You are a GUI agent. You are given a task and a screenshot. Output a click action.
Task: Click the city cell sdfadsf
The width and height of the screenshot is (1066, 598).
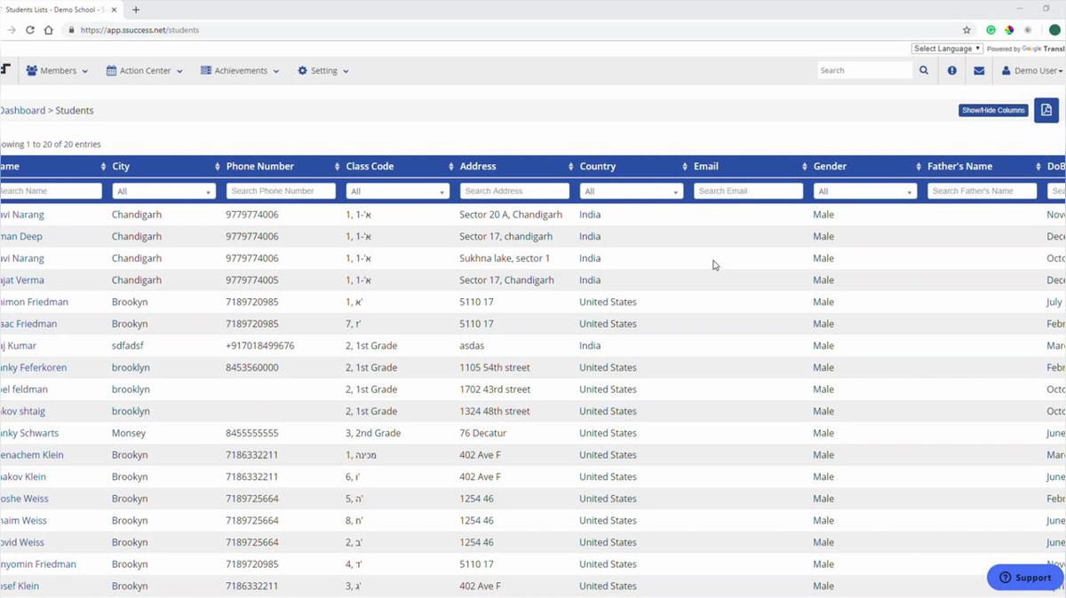[128, 346]
